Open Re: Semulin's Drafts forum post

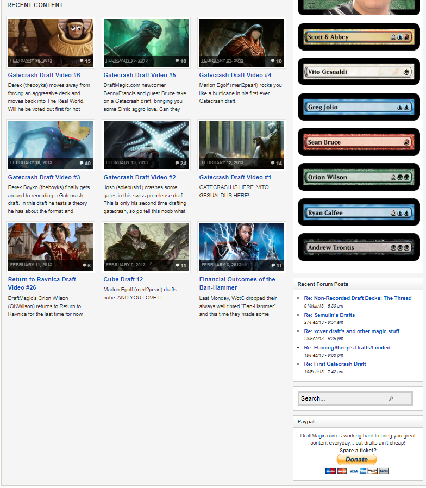(329, 315)
